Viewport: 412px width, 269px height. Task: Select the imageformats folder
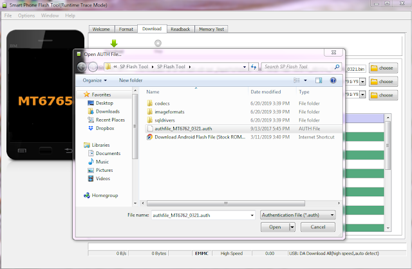point(169,112)
